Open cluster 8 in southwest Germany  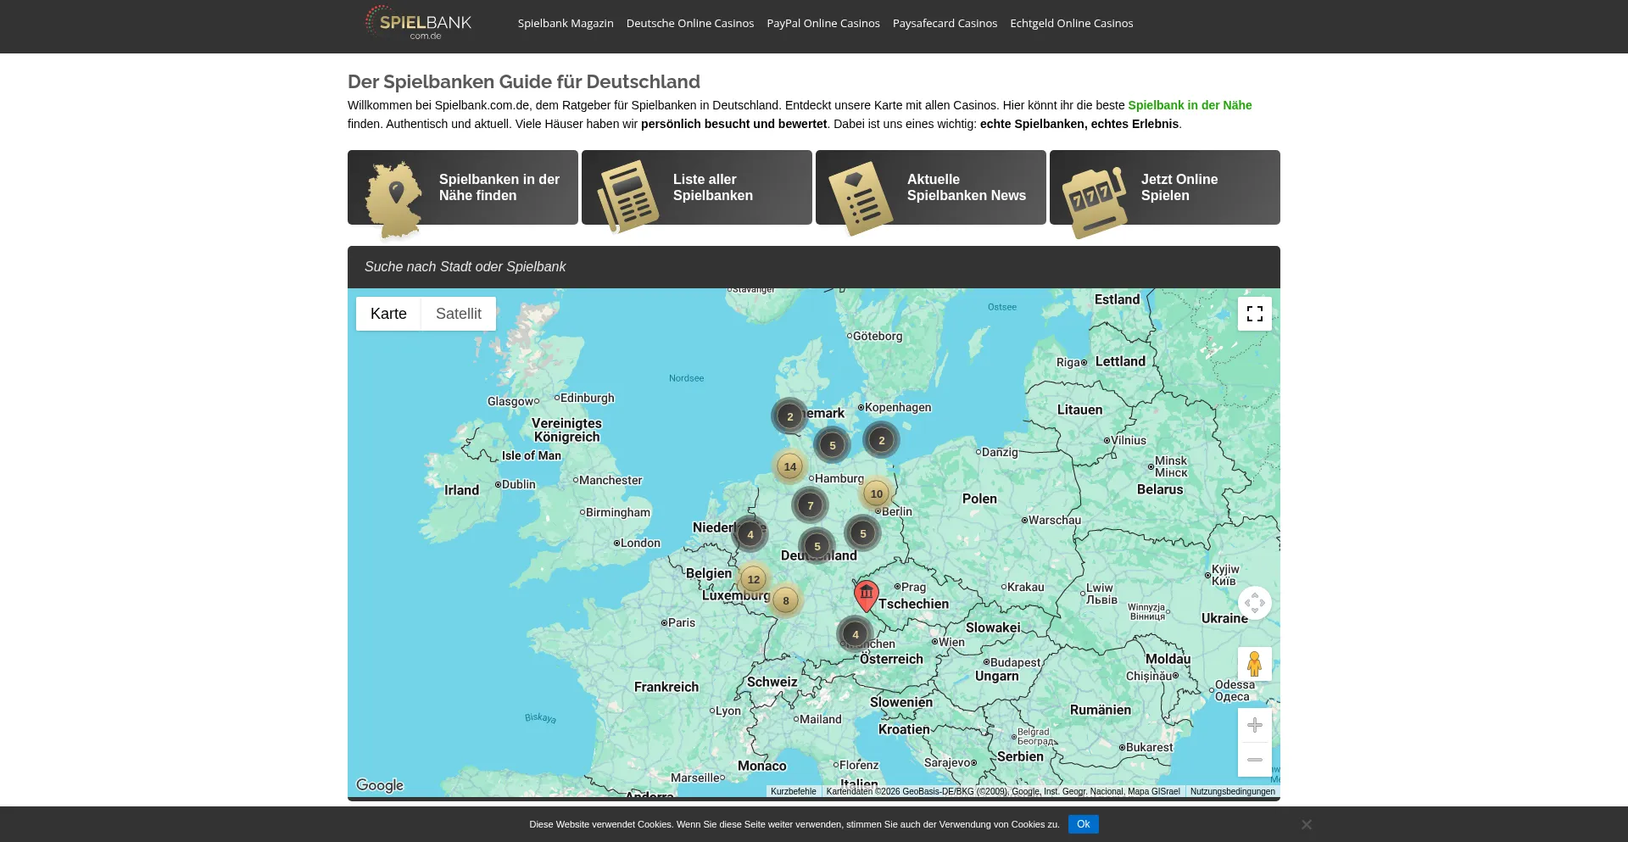[x=786, y=600]
